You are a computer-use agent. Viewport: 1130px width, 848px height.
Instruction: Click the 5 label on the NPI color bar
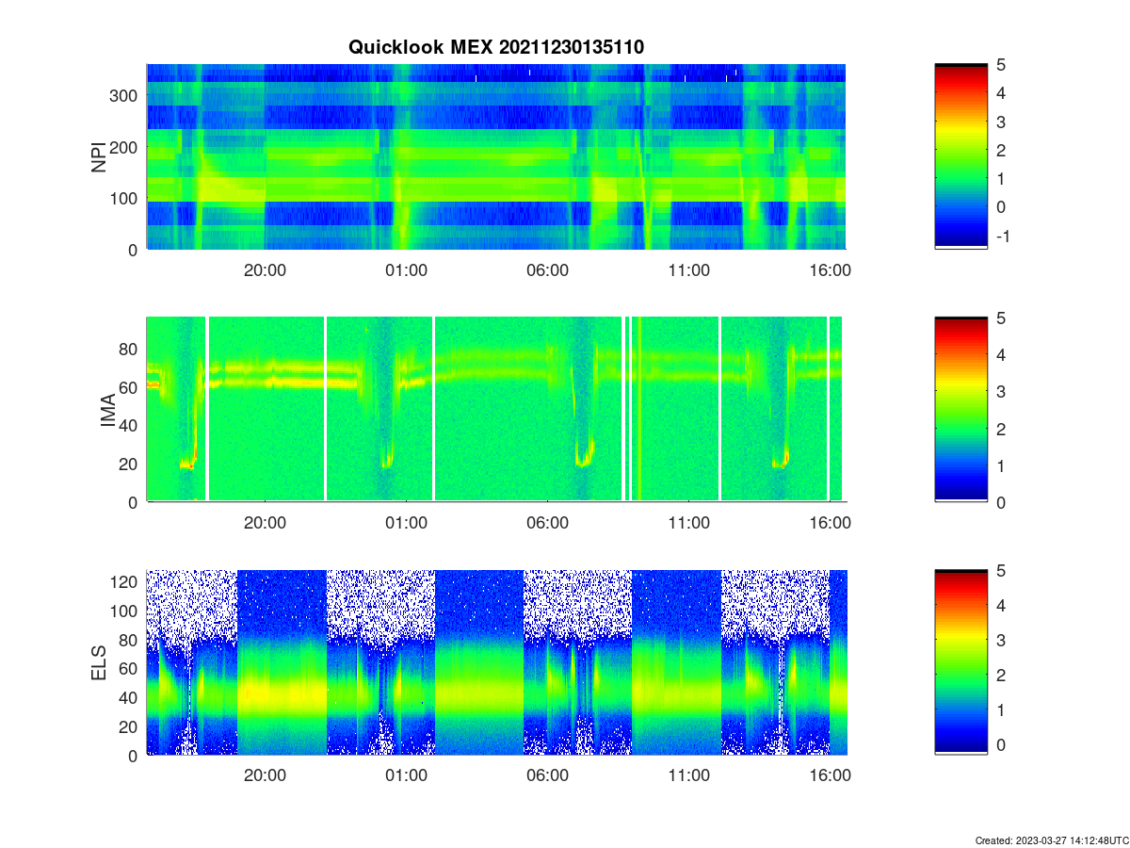1002,65
